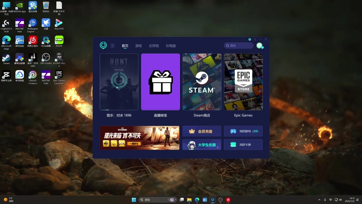Open the 游戏 tab
The image size is (362, 204).
[138, 46]
